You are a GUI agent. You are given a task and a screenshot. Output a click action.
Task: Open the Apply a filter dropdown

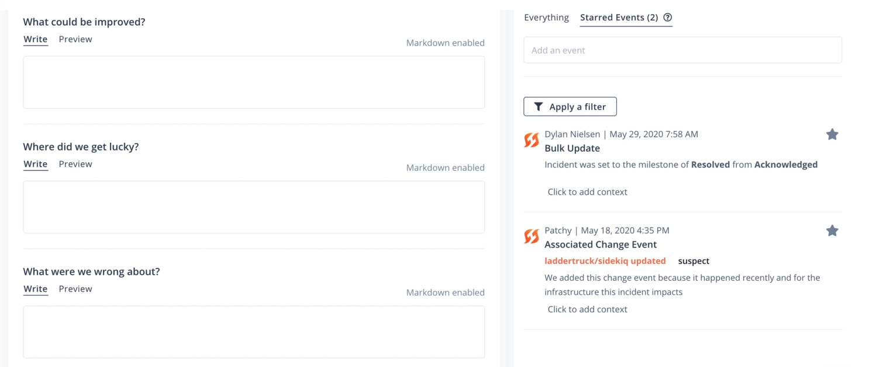[570, 107]
